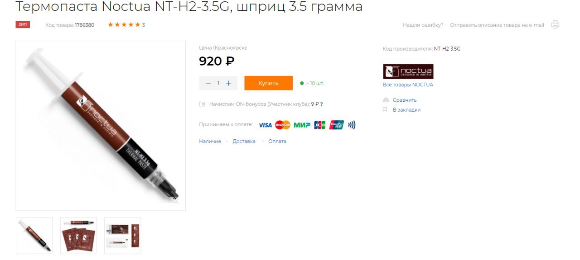Click the orange Купить button
Viewport: 580px width, 260px height.
(x=268, y=83)
